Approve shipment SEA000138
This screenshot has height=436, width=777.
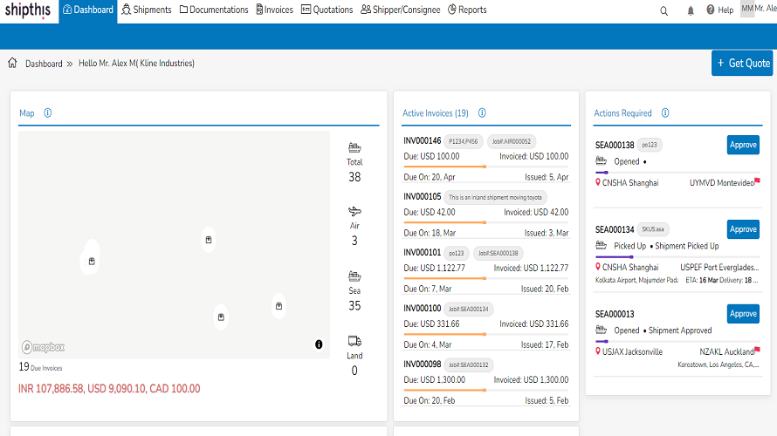(743, 145)
